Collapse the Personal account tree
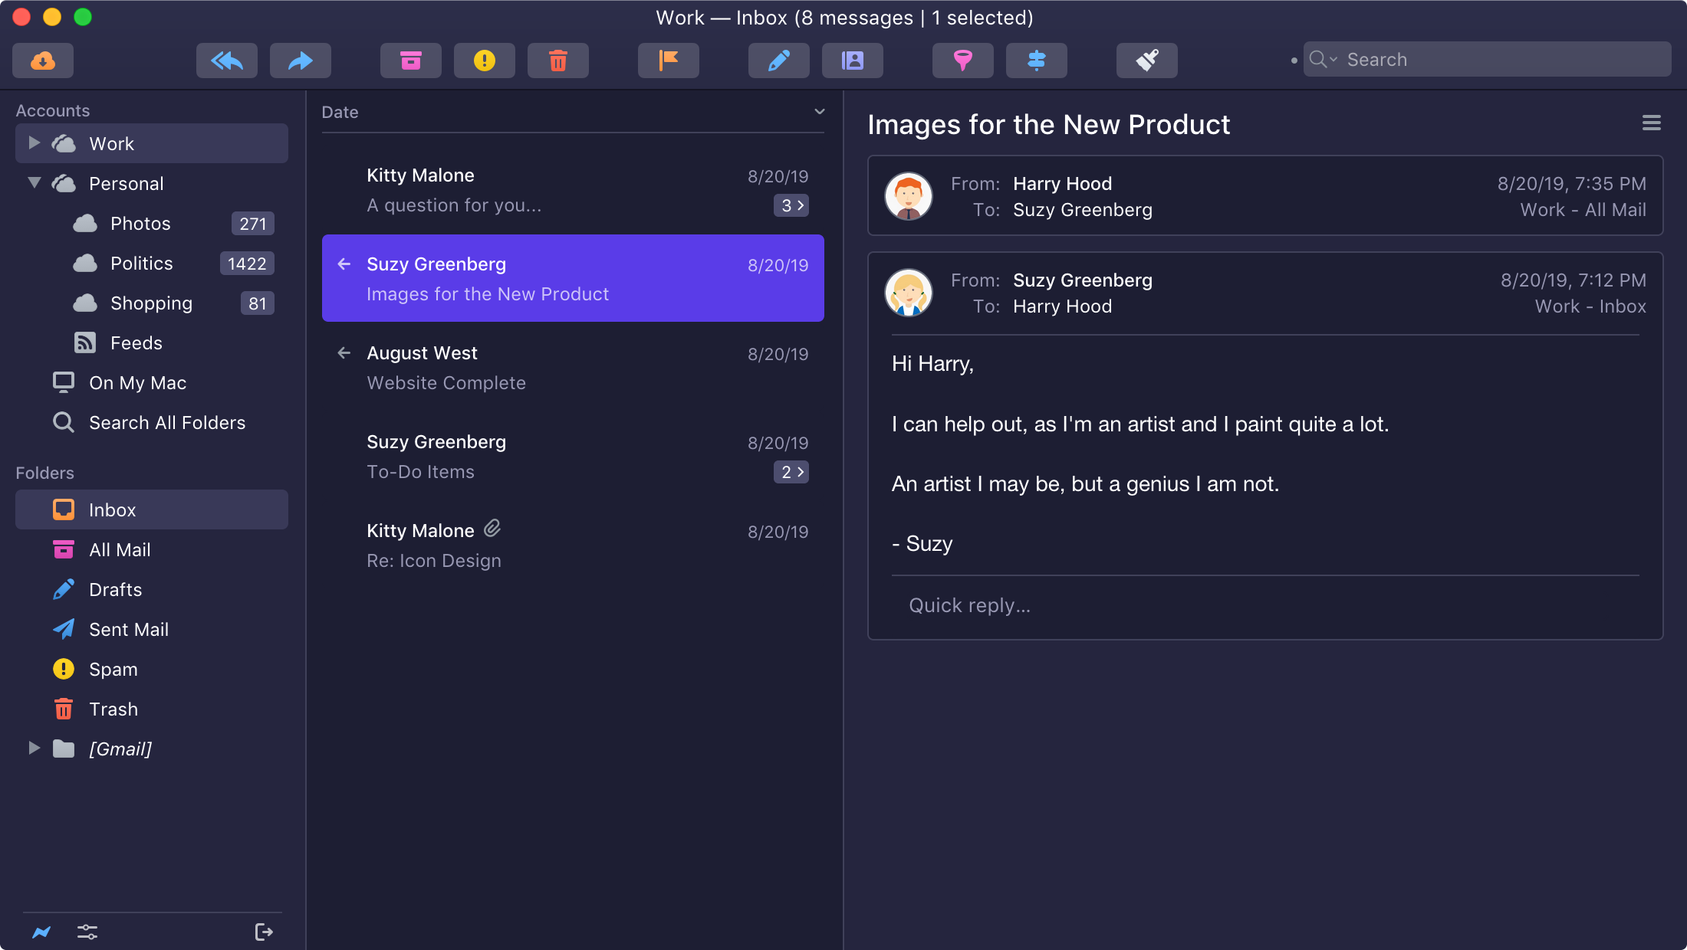 (x=34, y=183)
